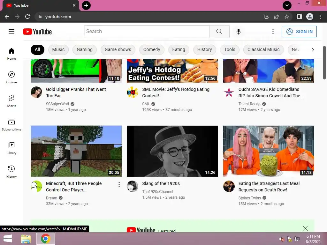
Task: Go to Home in sidebar
Action: [11, 54]
